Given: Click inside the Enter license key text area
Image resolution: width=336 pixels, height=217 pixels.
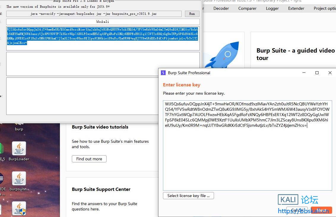Looking at the screenshot, I should (x=247, y=157).
